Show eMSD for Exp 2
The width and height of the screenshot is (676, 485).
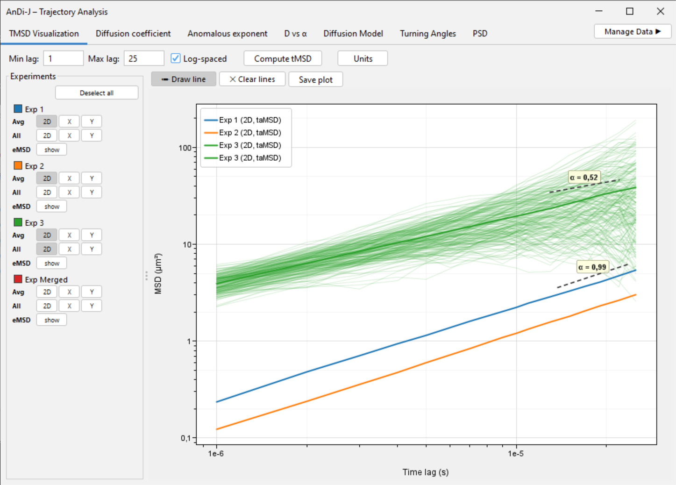click(x=51, y=206)
